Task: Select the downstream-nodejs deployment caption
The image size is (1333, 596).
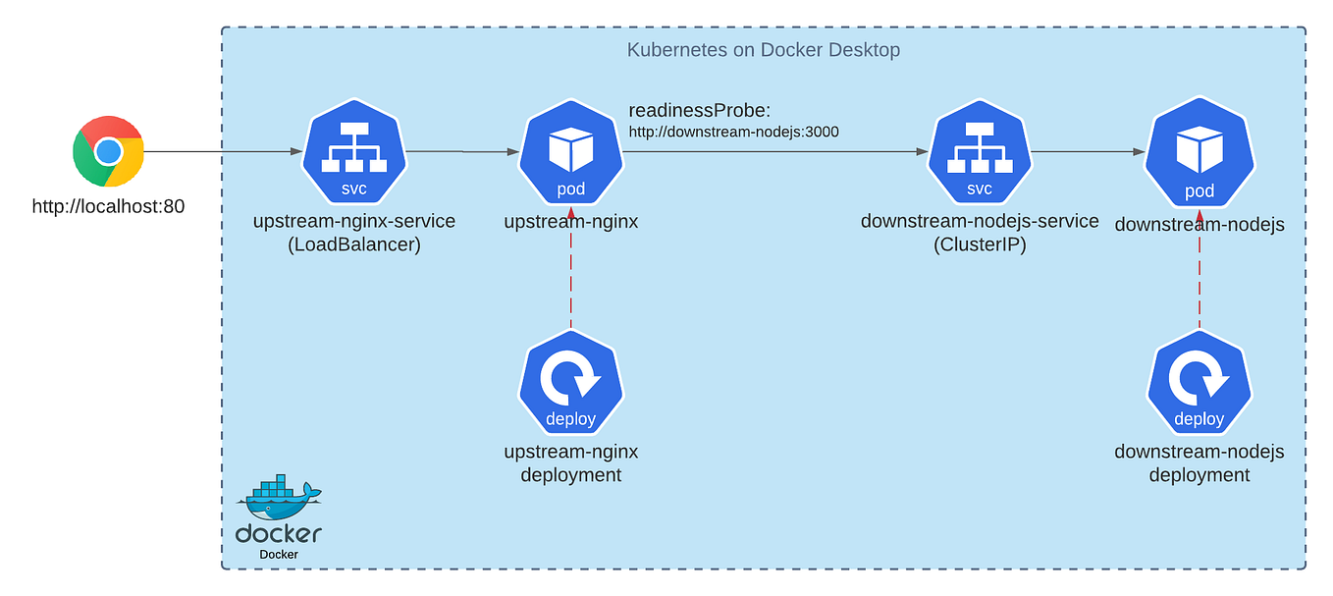Action: [1199, 462]
